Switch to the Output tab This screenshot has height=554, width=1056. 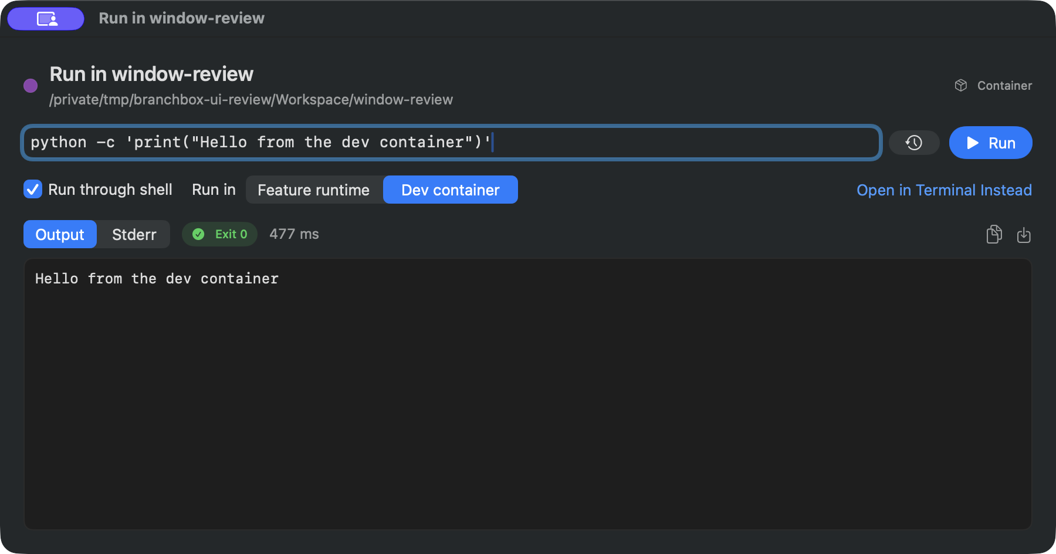[x=60, y=235]
